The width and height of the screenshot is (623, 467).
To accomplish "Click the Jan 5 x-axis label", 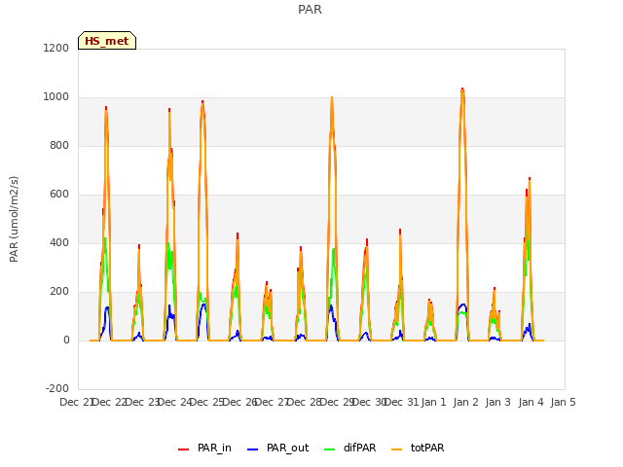I will [x=563, y=402].
